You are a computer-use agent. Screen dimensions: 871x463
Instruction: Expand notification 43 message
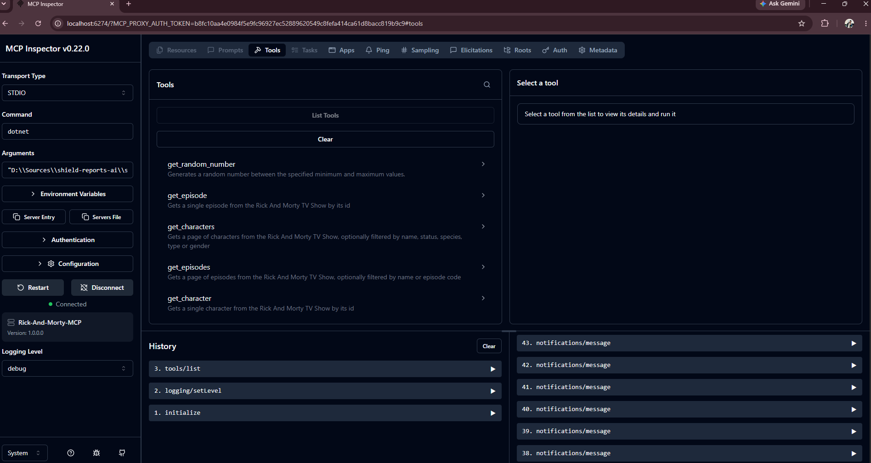(x=689, y=343)
